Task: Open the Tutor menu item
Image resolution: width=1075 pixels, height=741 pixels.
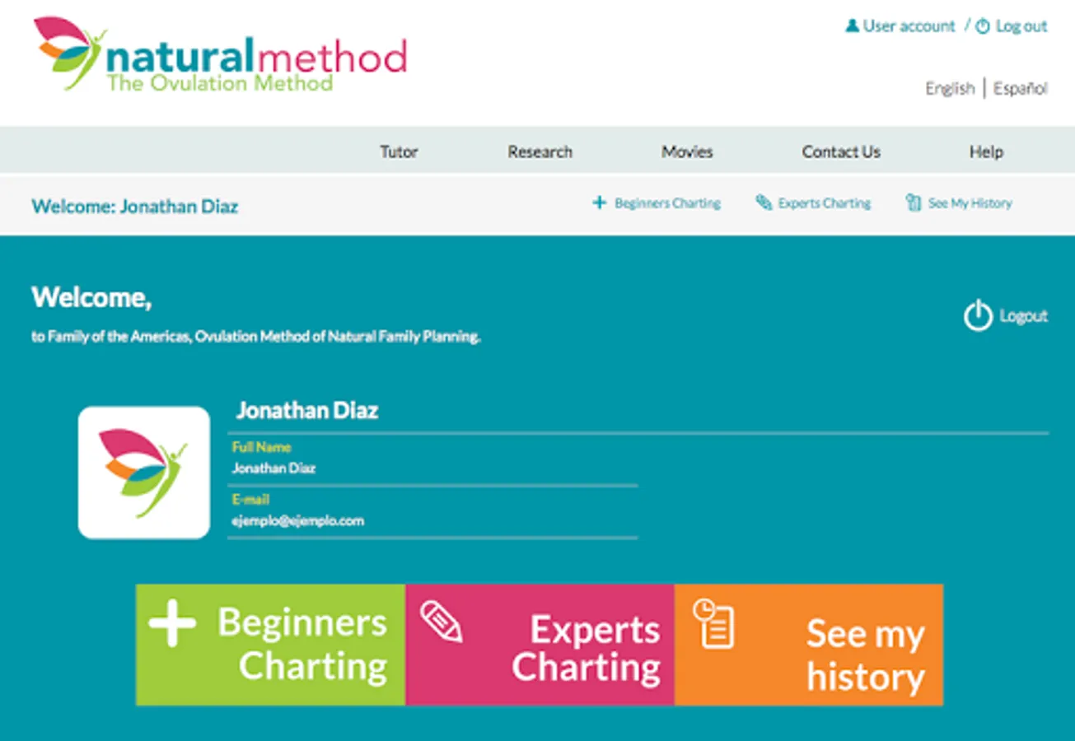Action: coord(399,151)
